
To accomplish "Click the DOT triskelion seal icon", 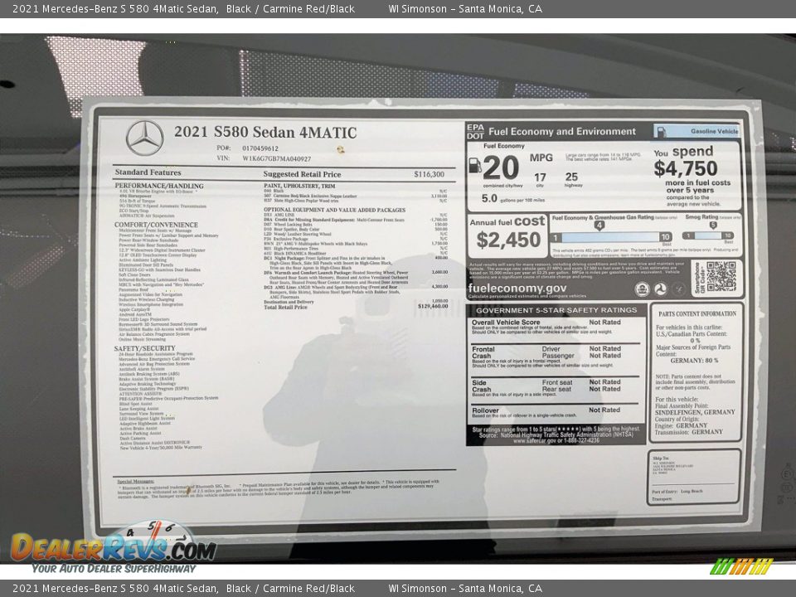I will point(660,289).
